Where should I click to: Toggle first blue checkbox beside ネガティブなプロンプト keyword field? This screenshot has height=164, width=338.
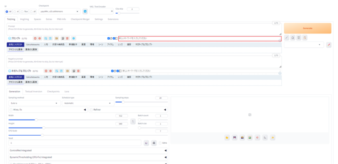click(112, 71)
